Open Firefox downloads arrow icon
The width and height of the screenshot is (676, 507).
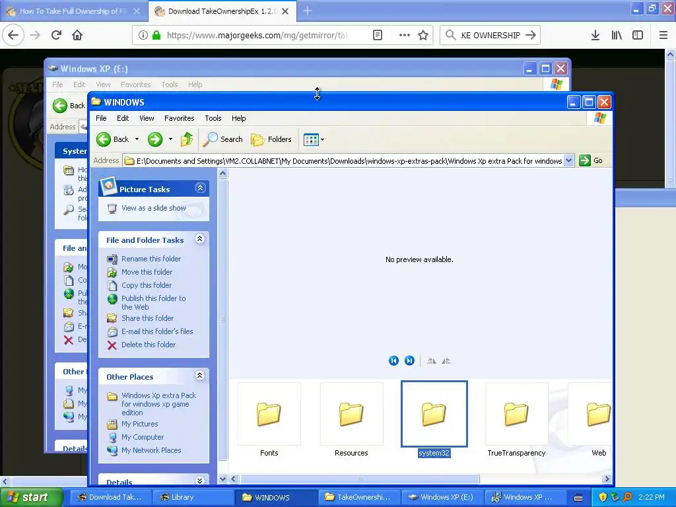click(x=595, y=35)
